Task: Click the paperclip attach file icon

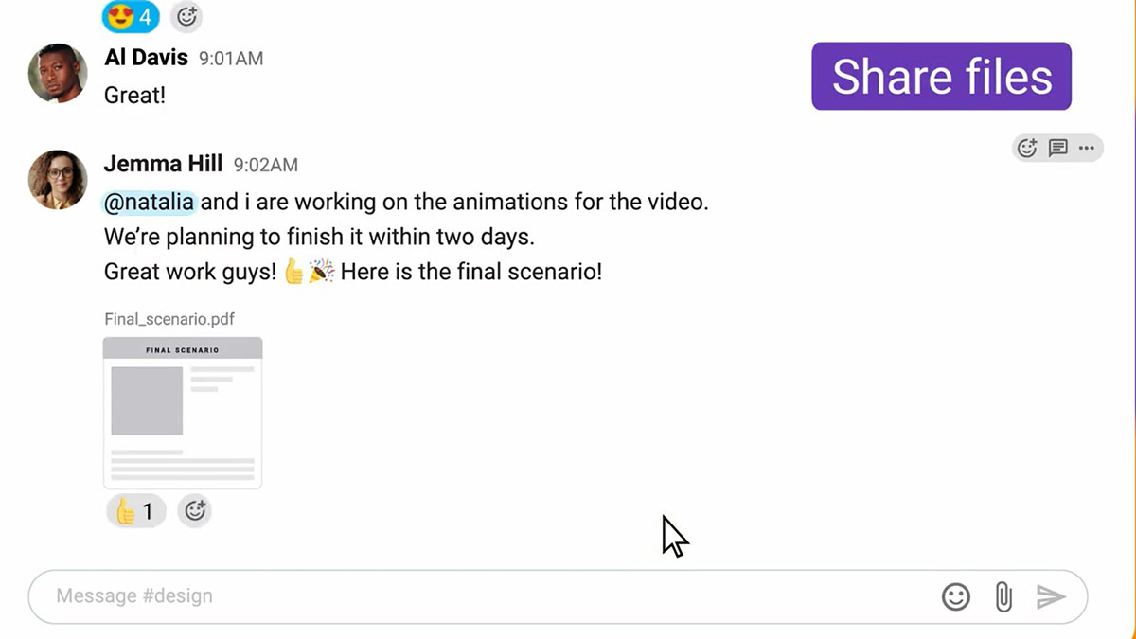Action: [x=1003, y=596]
